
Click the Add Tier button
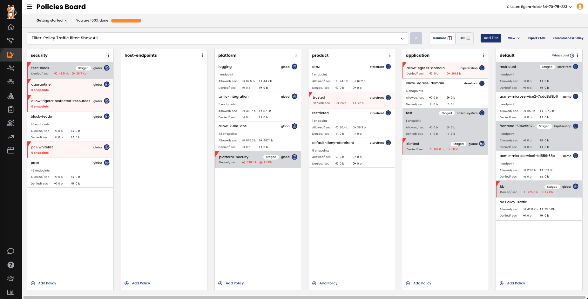point(491,38)
